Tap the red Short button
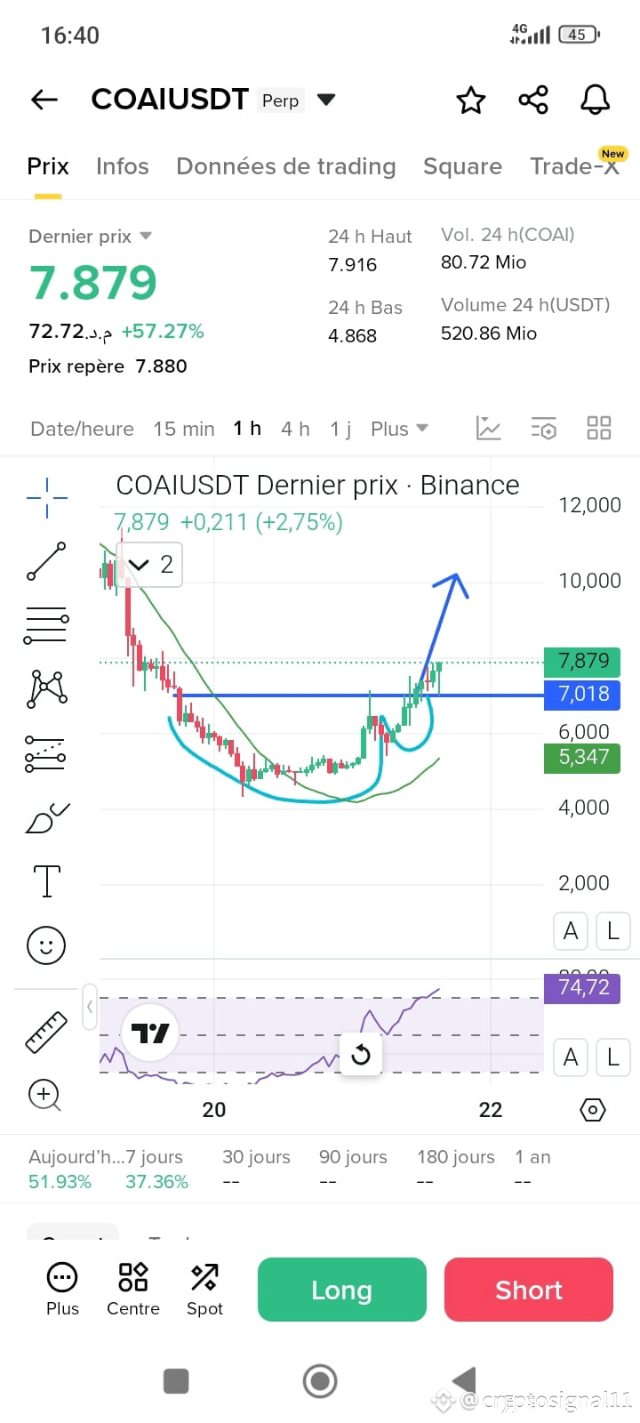640x1423 pixels. [x=529, y=1290]
